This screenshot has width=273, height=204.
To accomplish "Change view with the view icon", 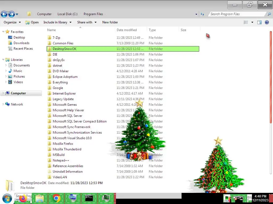I will (246, 22).
